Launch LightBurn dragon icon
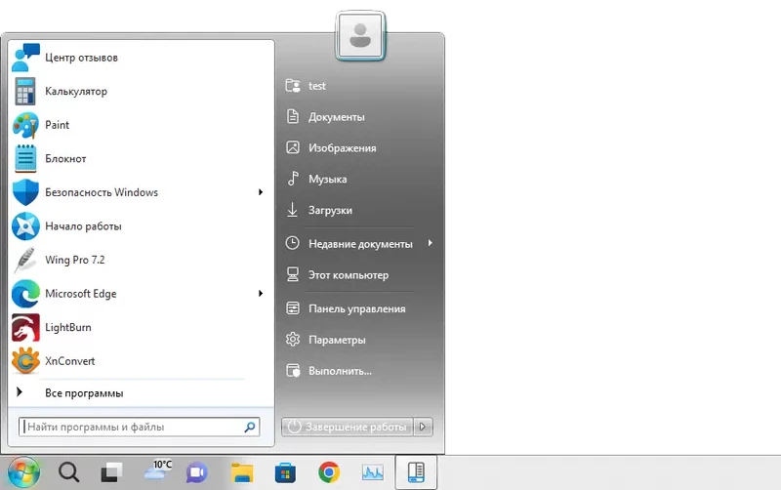781x490 pixels. click(25, 328)
